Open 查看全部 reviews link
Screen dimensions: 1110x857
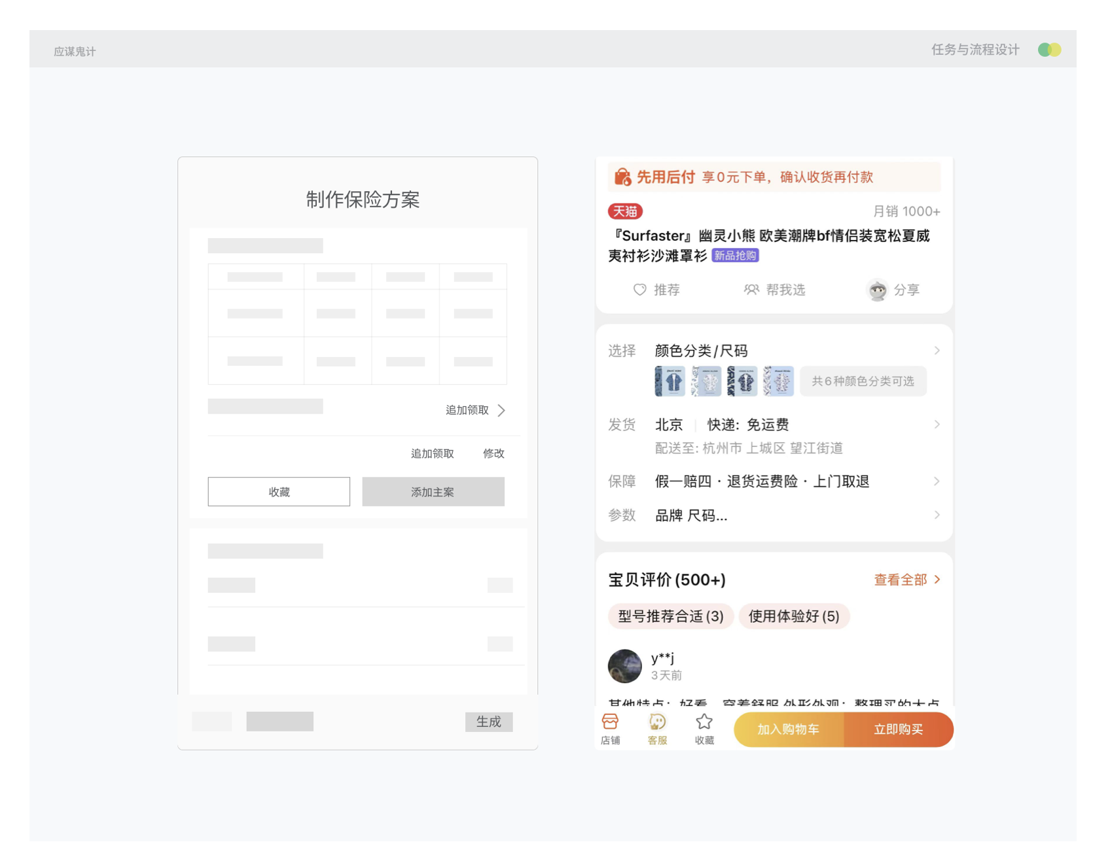point(906,580)
